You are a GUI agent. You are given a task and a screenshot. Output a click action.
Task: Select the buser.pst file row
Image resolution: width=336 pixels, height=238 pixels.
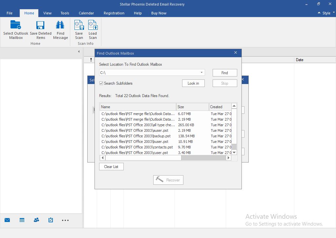click(x=166, y=142)
